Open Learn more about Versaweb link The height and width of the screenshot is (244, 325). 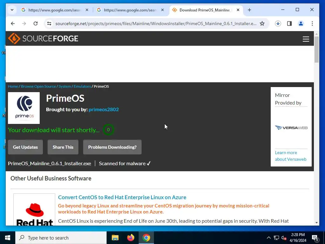291,156
